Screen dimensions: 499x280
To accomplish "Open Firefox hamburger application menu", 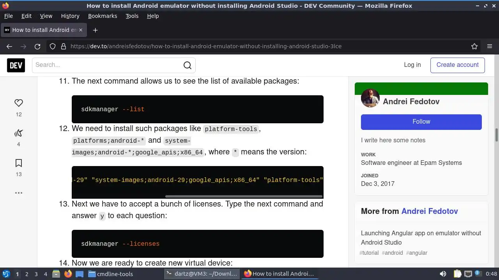I will (x=490, y=46).
